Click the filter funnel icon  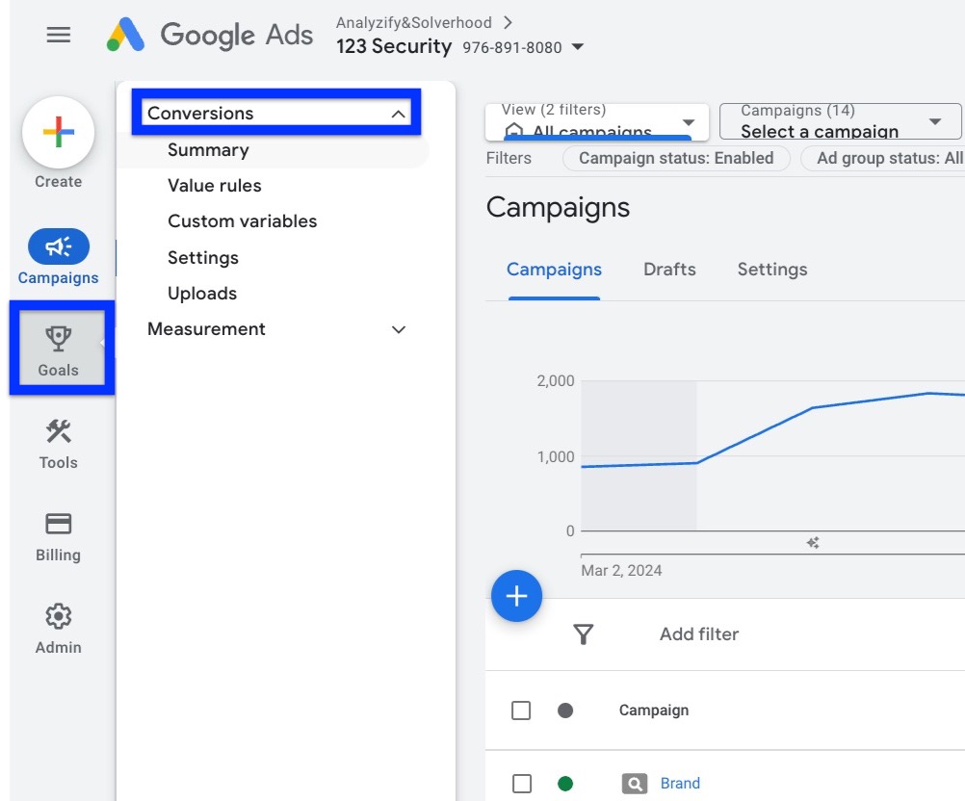(583, 634)
